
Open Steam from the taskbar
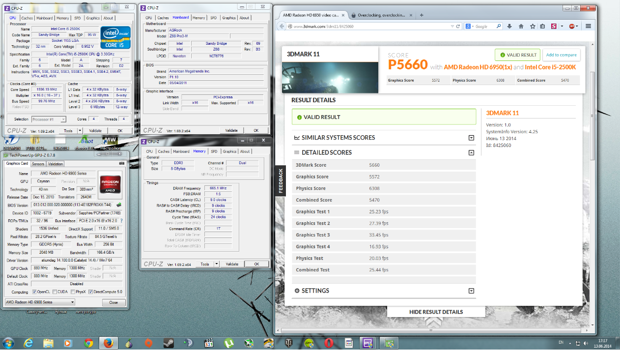[169, 343]
